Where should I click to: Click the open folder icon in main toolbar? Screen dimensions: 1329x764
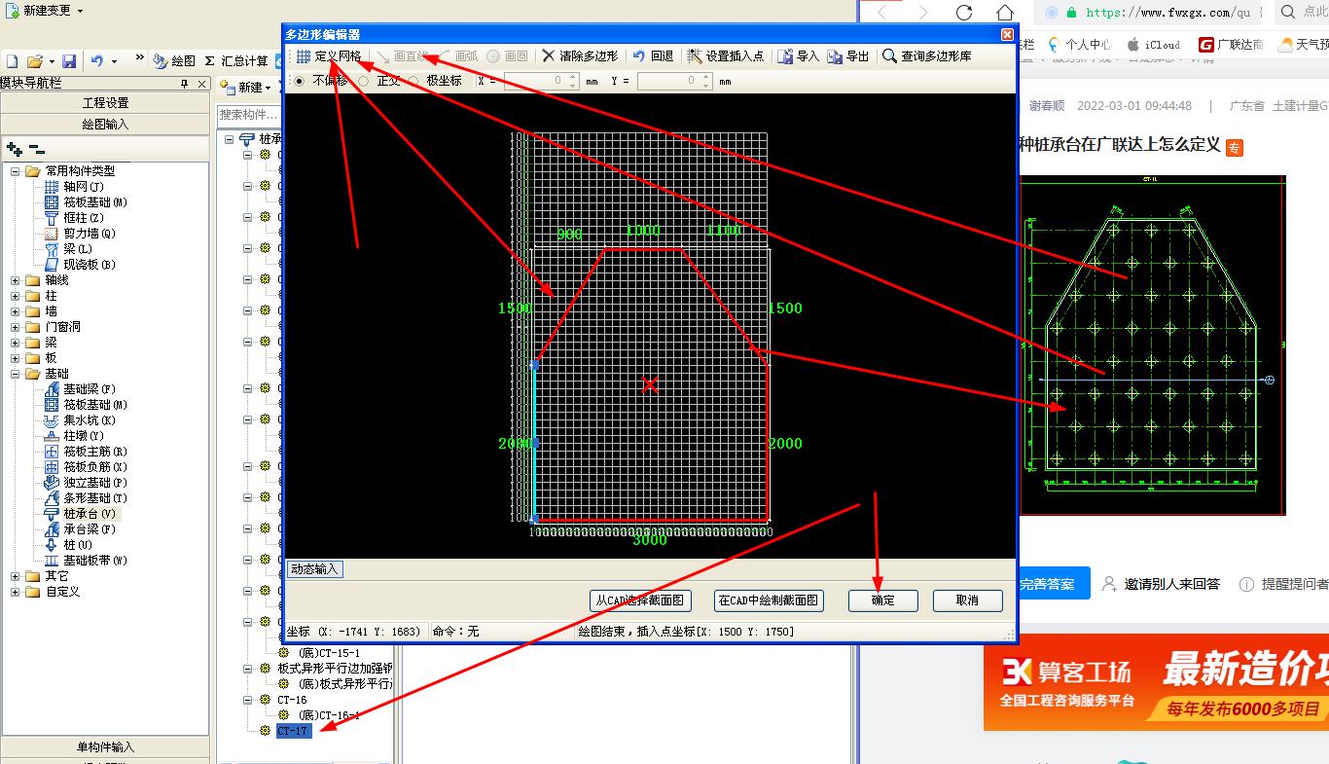coord(34,61)
